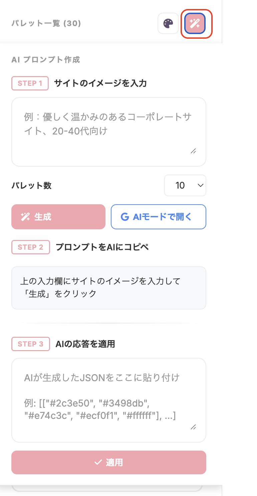Image resolution: width=257 pixels, height=496 pixels.
Task: Click the パレット一覧 (30) heading
Action: coord(46,23)
